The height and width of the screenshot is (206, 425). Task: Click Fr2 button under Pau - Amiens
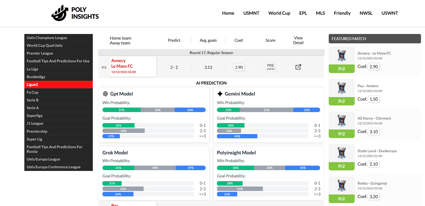pos(342,101)
